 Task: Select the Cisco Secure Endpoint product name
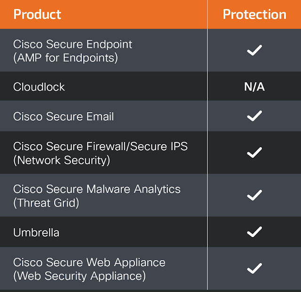pyautogui.click(x=72, y=44)
